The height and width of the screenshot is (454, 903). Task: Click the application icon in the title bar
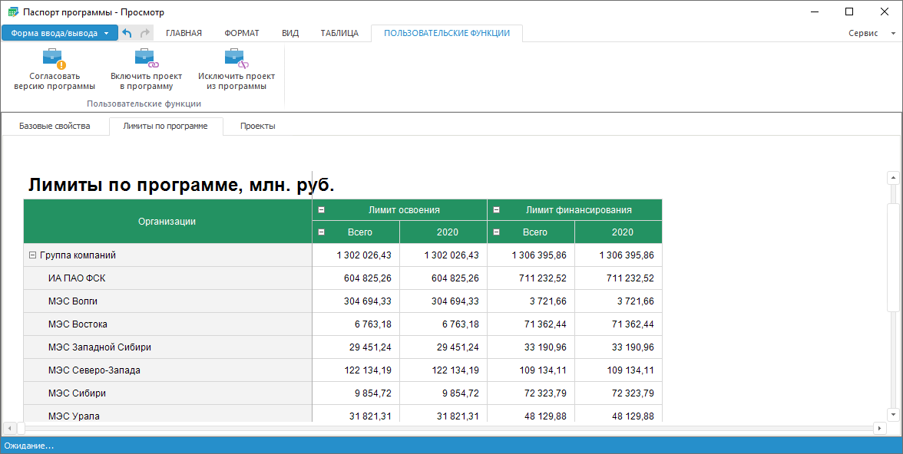pyautogui.click(x=12, y=12)
